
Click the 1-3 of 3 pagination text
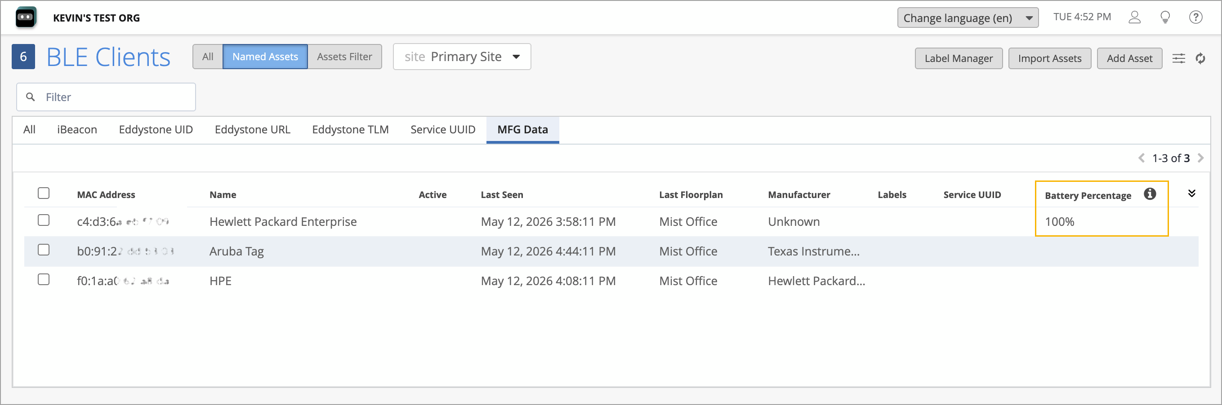[x=1171, y=158]
